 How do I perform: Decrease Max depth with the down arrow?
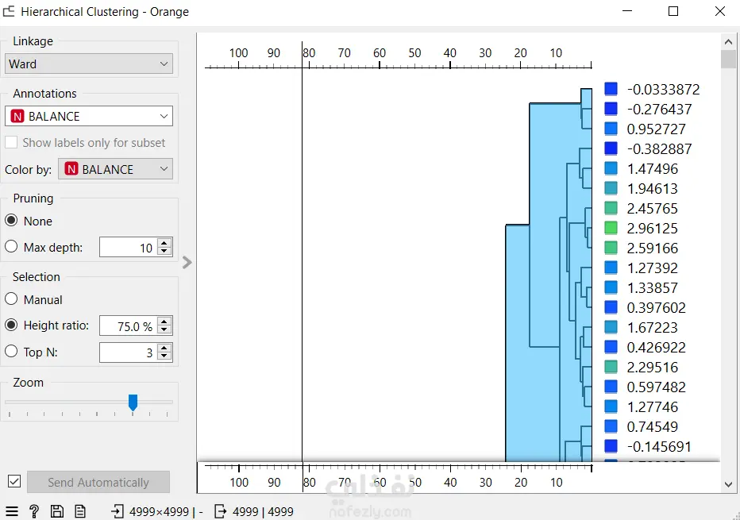coord(164,252)
